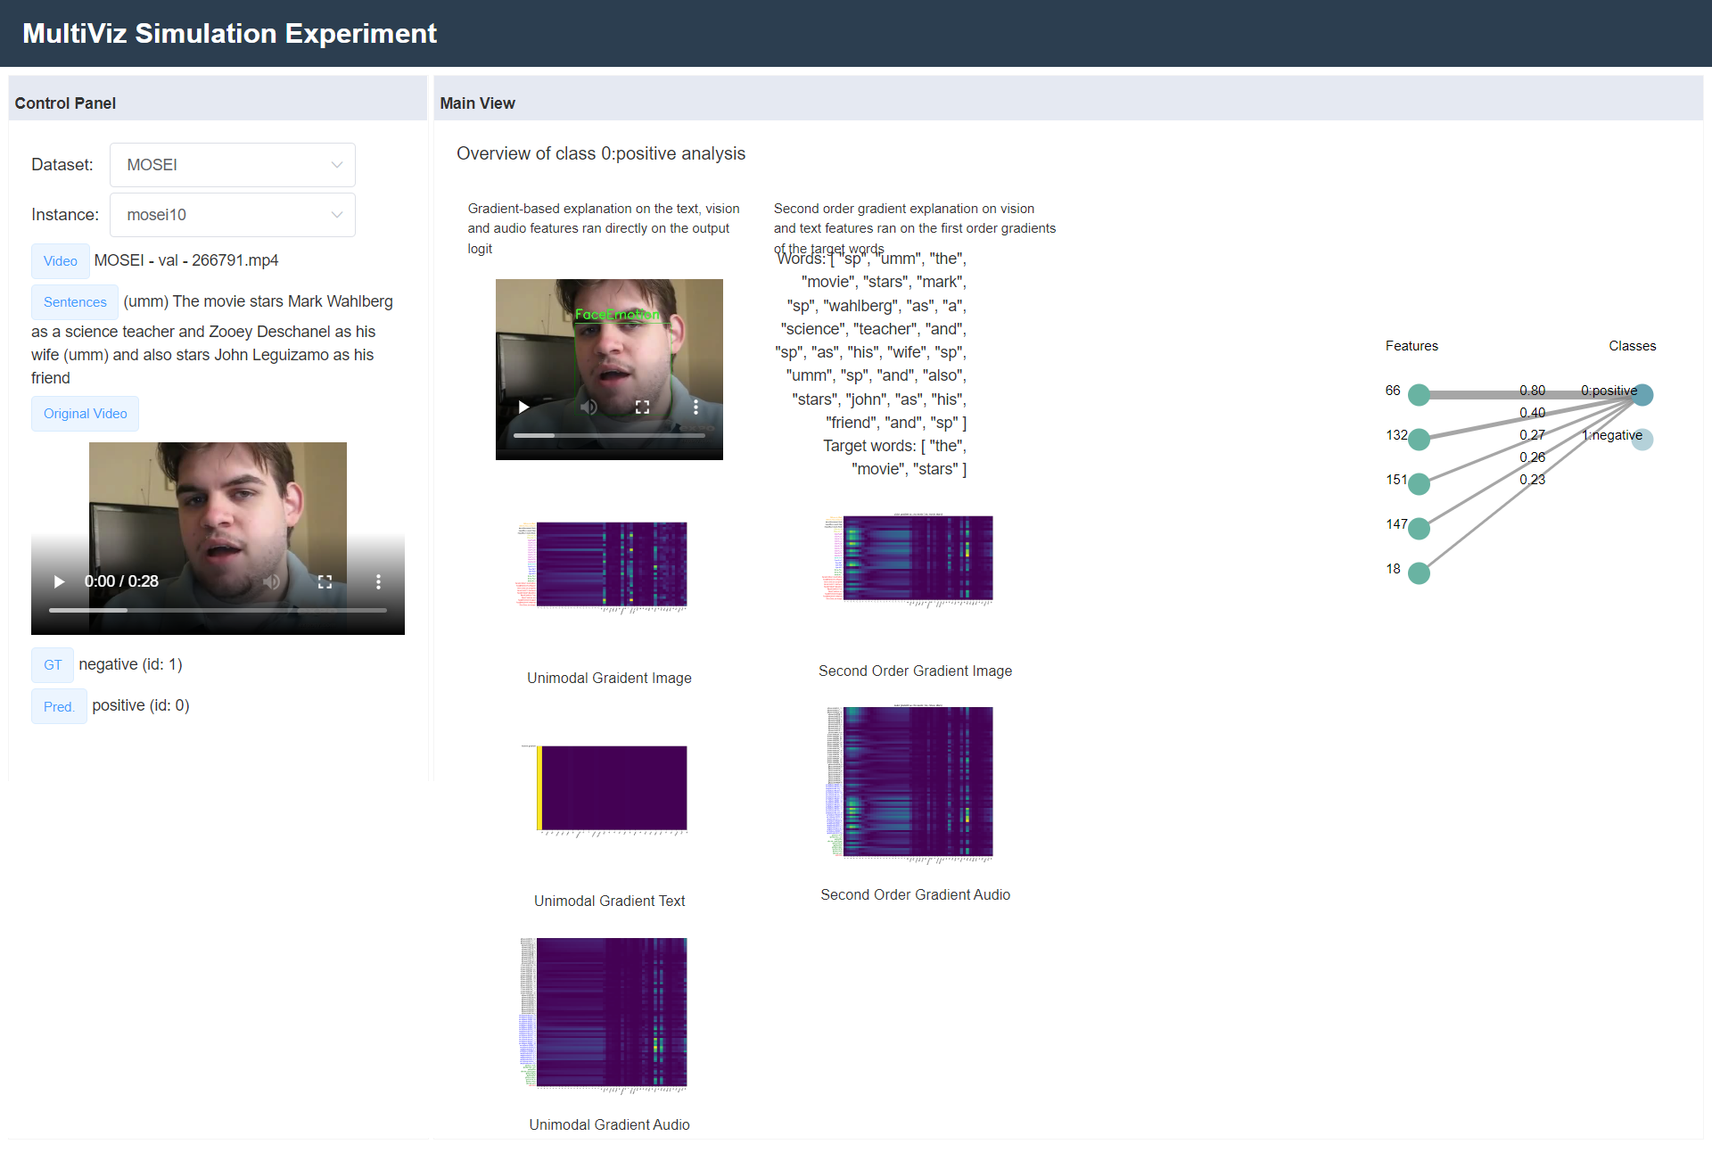Screen dimensions: 1712x1161
Task: Seek the original video progress bar
Action: pos(218,611)
